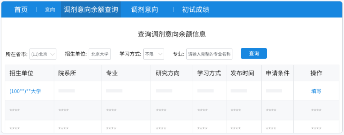This screenshot has width=344, height=135.
Task: Click the 填写 link in 操作 column
Action: 316,91
